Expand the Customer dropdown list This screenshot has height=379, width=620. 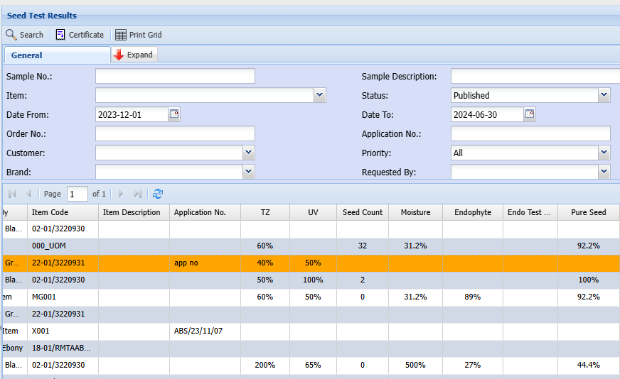[x=248, y=153]
